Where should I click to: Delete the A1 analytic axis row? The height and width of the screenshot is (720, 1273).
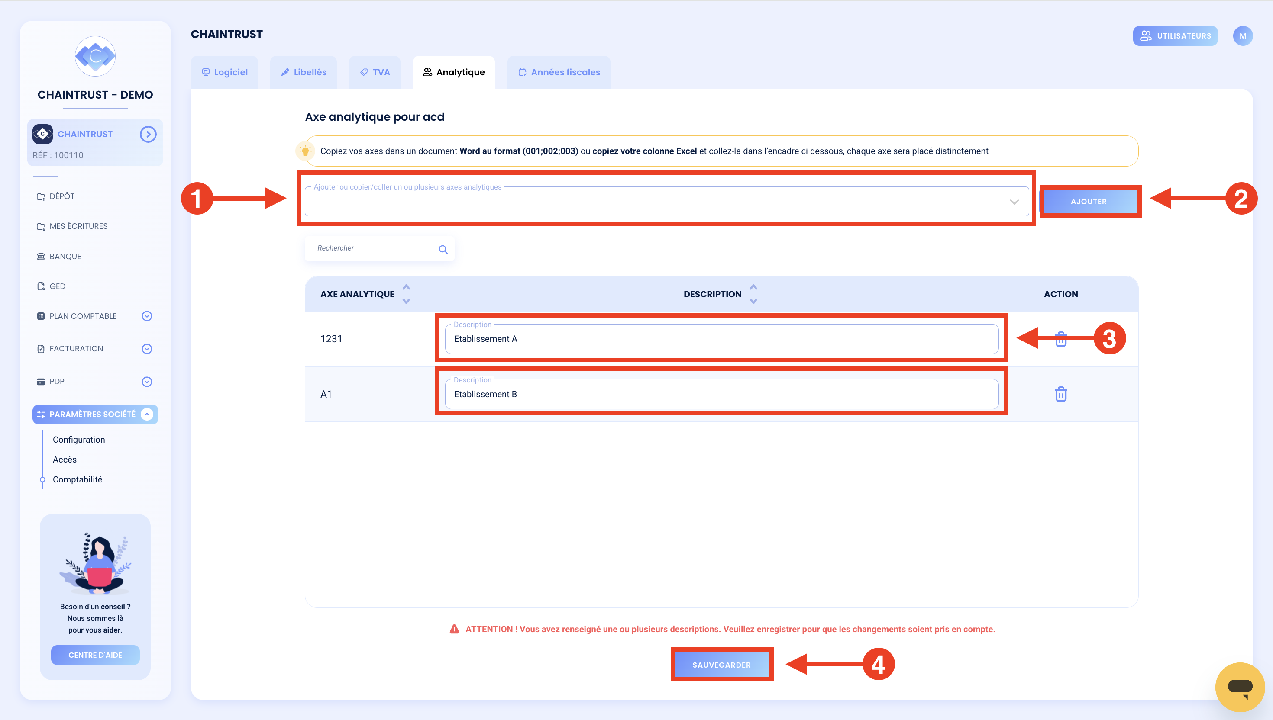1060,394
